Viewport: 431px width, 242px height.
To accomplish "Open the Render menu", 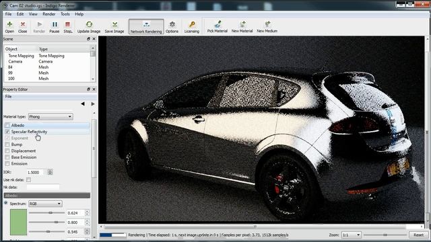I will point(49,14).
